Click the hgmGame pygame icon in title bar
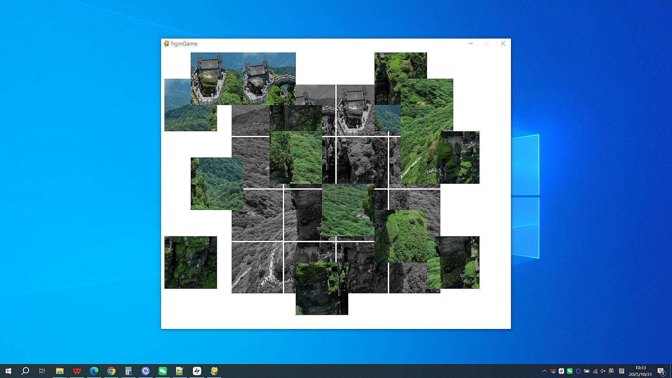 pos(167,43)
